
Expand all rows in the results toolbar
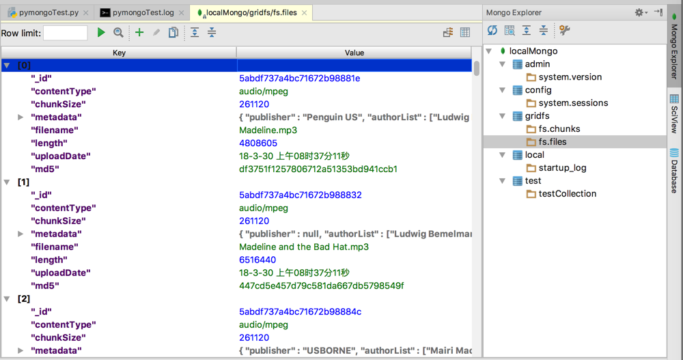195,33
